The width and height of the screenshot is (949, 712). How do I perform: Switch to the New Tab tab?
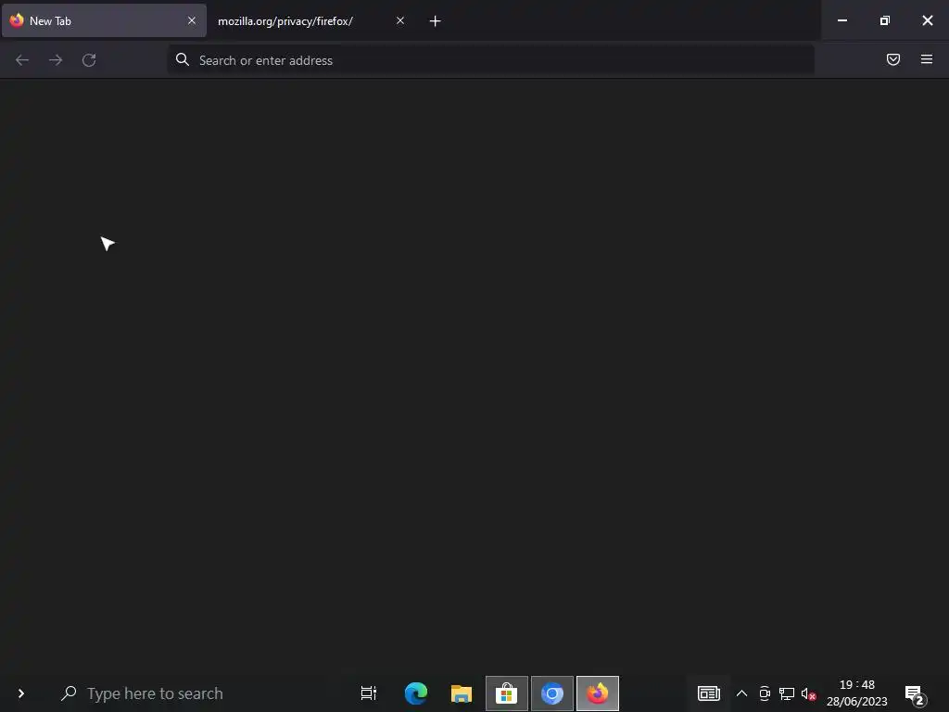point(104,20)
